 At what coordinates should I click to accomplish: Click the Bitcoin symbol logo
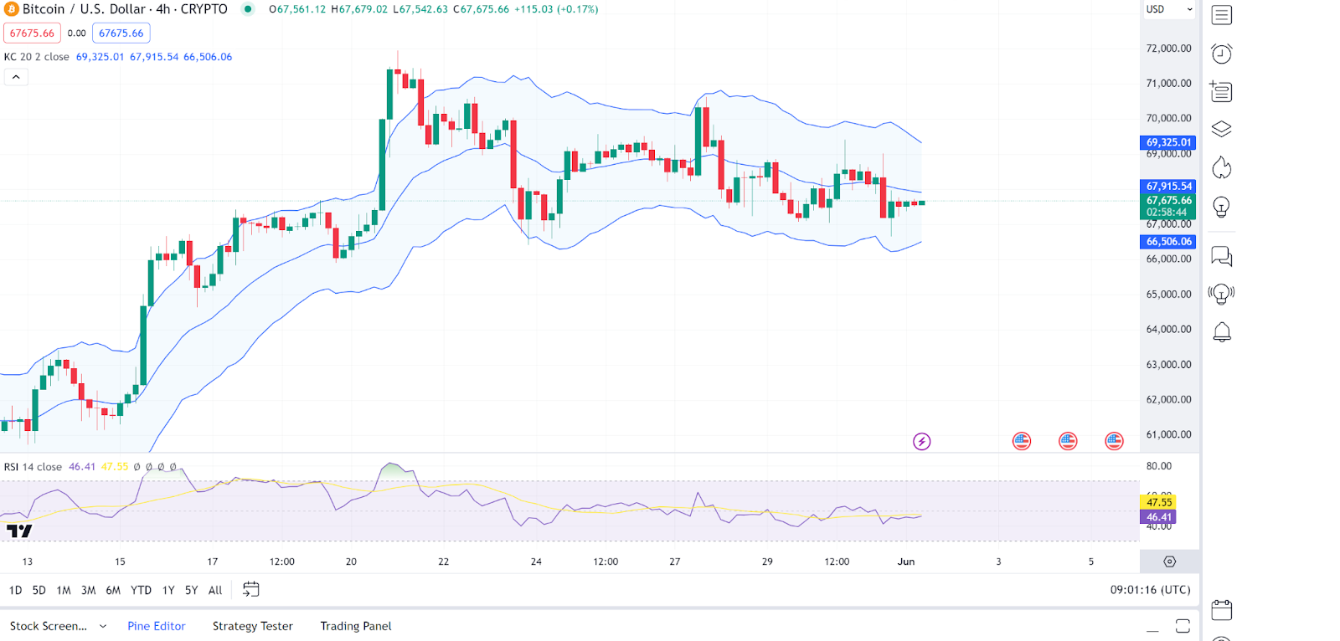pyautogui.click(x=12, y=9)
